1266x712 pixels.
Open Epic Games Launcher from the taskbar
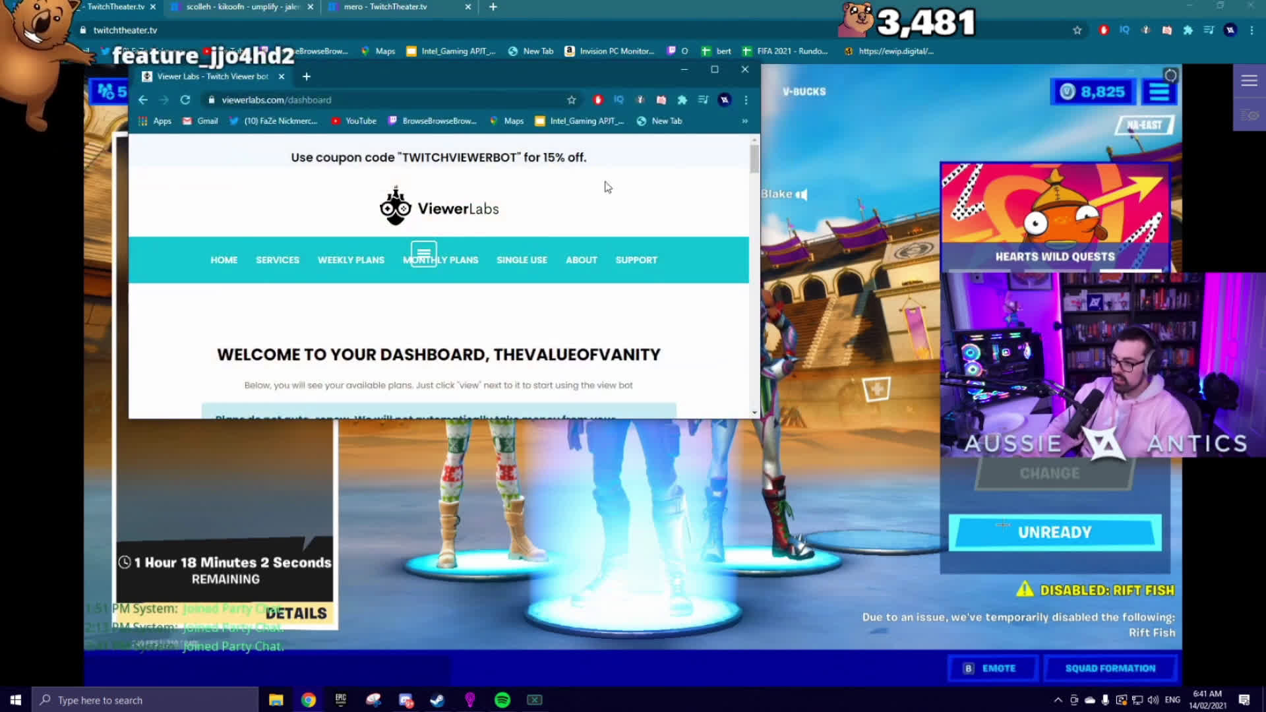(x=341, y=699)
